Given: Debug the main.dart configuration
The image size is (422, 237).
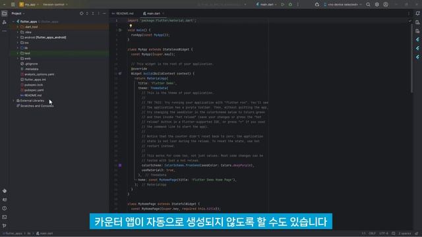Looking at the screenshot, I should click(290, 5).
